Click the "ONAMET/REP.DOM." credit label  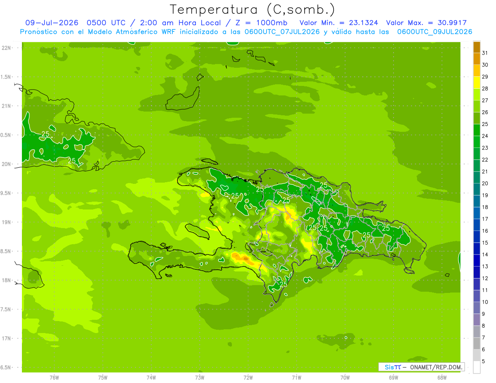click(436, 367)
